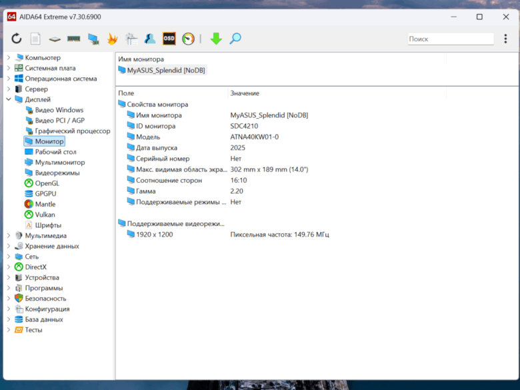Viewport: 520px width, 390px height.
Task: Expand the DirectX tree node
Action: tap(9, 267)
